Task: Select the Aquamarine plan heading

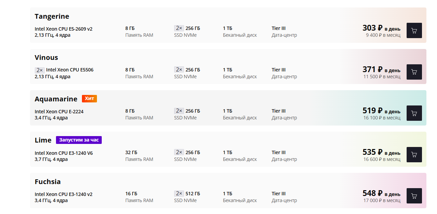Action: tap(56, 99)
